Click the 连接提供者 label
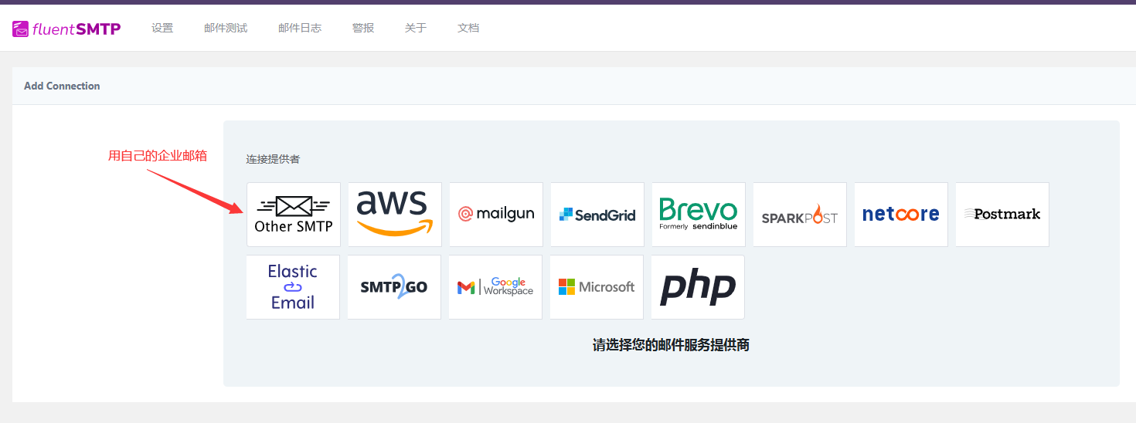Viewport: 1136px width, 423px height. (x=273, y=159)
